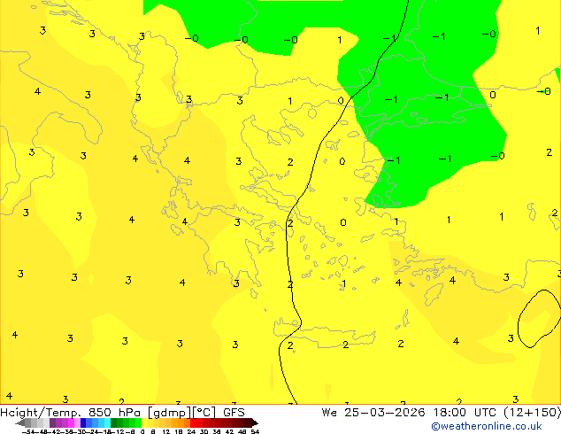Click the "0" label under the legend
Viewport: 561px width, 434px height.
click(x=142, y=432)
